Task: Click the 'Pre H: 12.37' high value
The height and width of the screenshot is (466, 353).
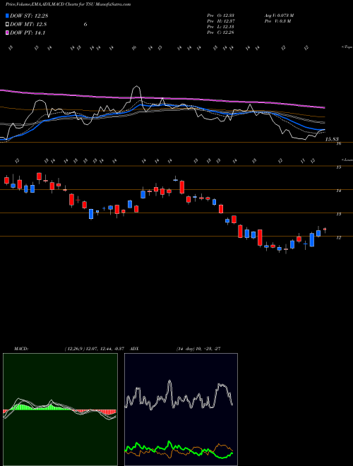Action: (220, 21)
